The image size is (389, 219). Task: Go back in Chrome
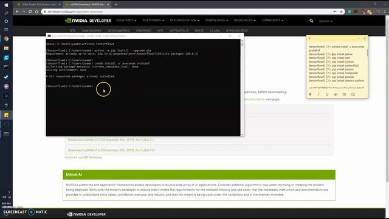point(17,12)
